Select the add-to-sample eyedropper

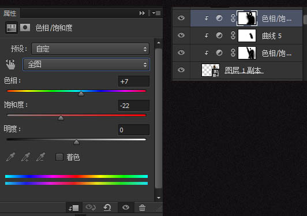pyautogui.click(x=25, y=157)
